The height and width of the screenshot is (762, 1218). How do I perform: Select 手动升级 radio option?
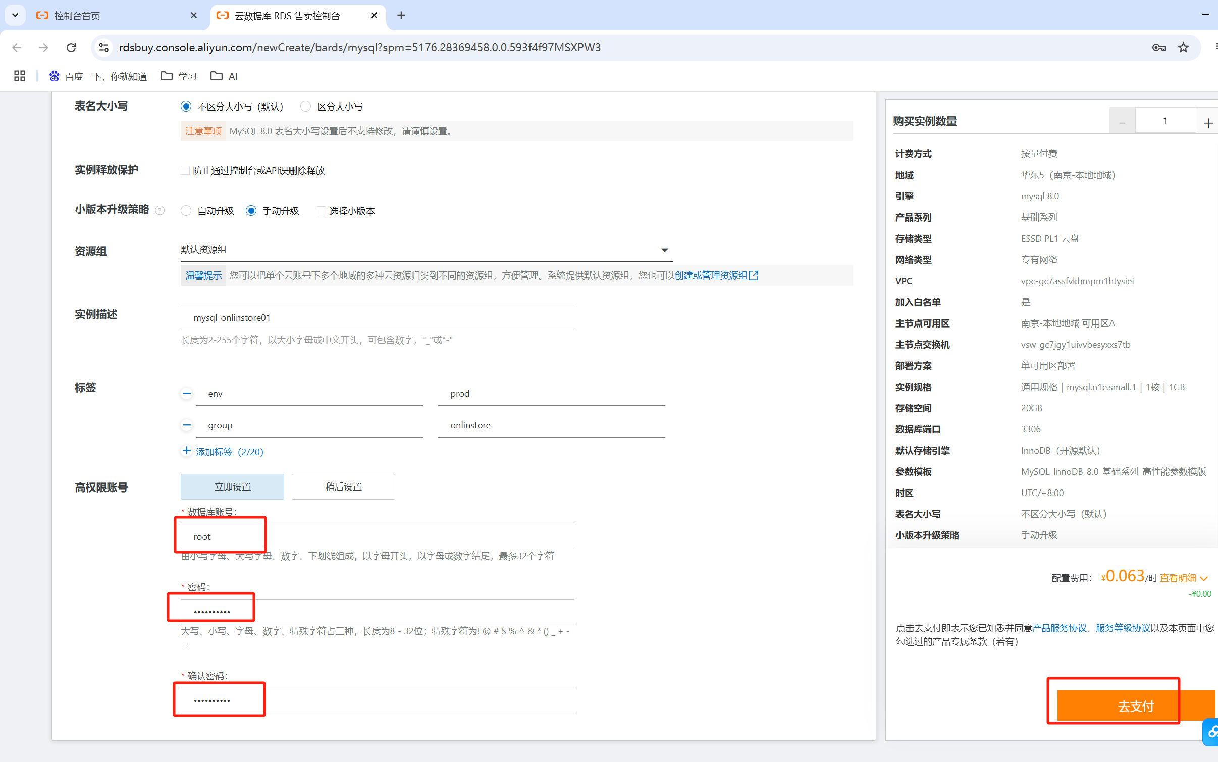tap(251, 211)
